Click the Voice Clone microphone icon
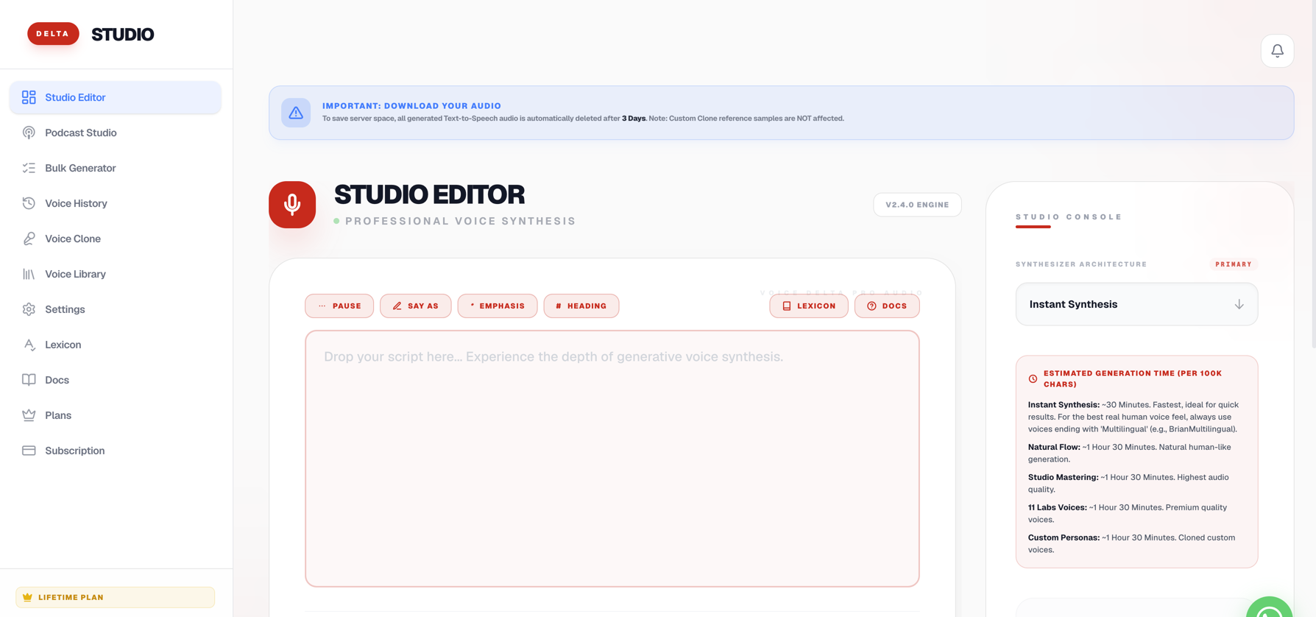The image size is (1316, 617). [29, 239]
